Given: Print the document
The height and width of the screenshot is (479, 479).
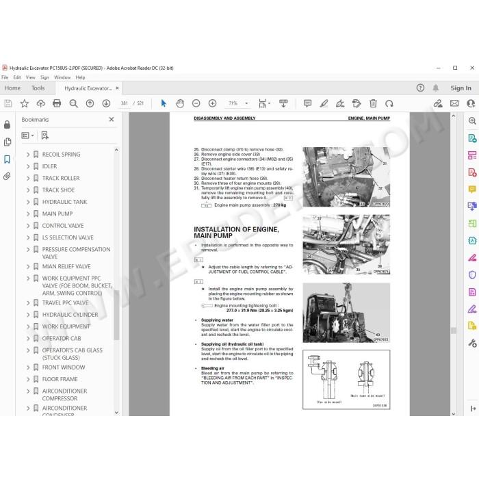Looking at the screenshot, I should pyautogui.click(x=57, y=103).
